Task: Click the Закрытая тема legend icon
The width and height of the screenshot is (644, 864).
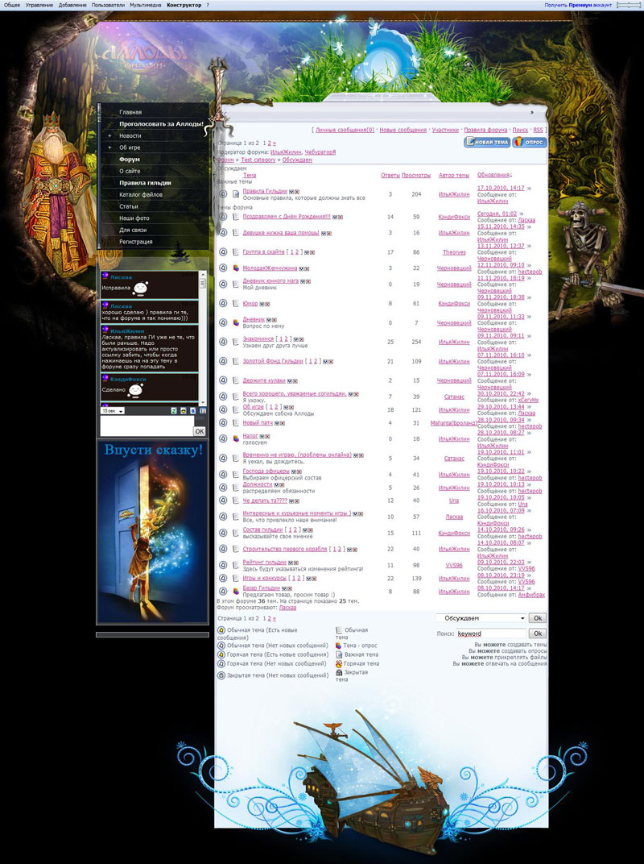Action: point(339,673)
